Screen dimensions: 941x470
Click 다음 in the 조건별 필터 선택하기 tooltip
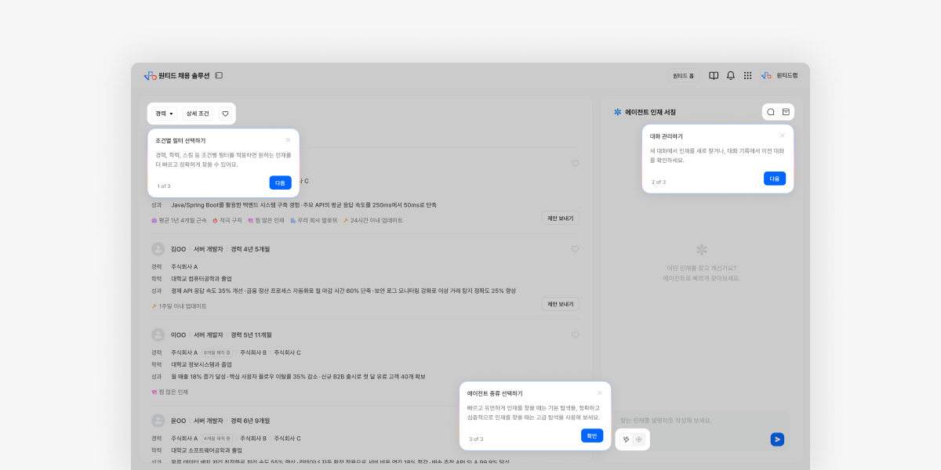(280, 183)
